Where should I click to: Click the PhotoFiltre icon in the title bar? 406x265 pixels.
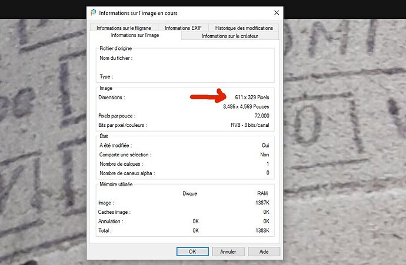pyautogui.click(x=94, y=12)
